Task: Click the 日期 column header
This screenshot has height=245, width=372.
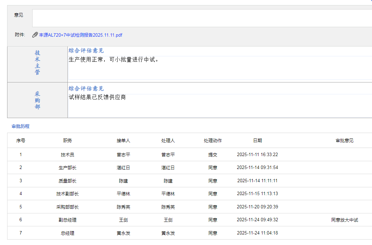Action: tap(257, 140)
